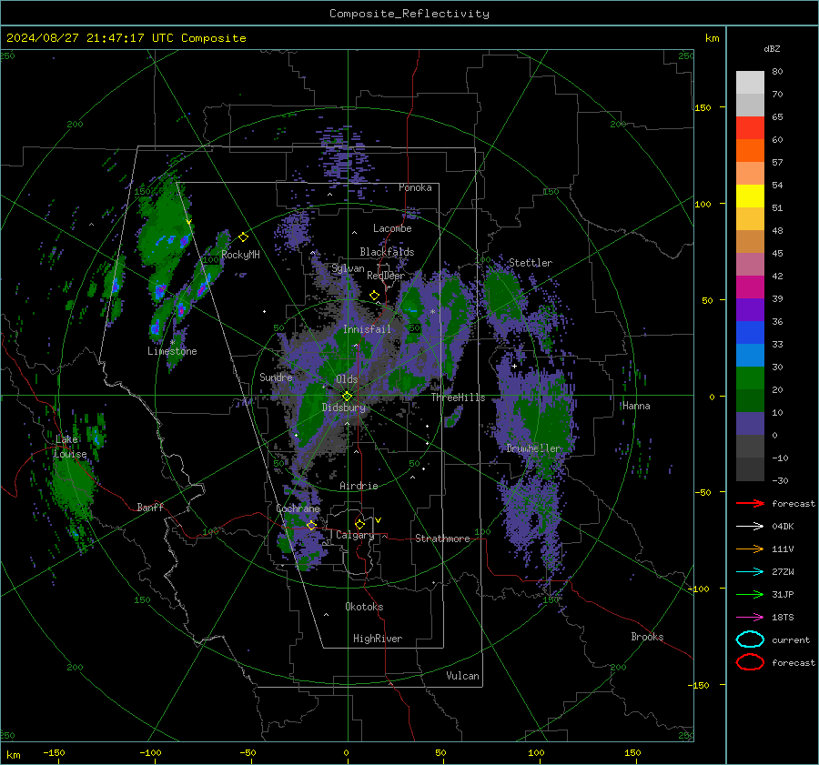Click the Sundre town label
Screen dimensions: 819x765
(x=276, y=377)
